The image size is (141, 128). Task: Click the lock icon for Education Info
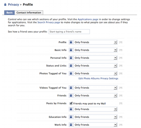[x=71, y=117]
